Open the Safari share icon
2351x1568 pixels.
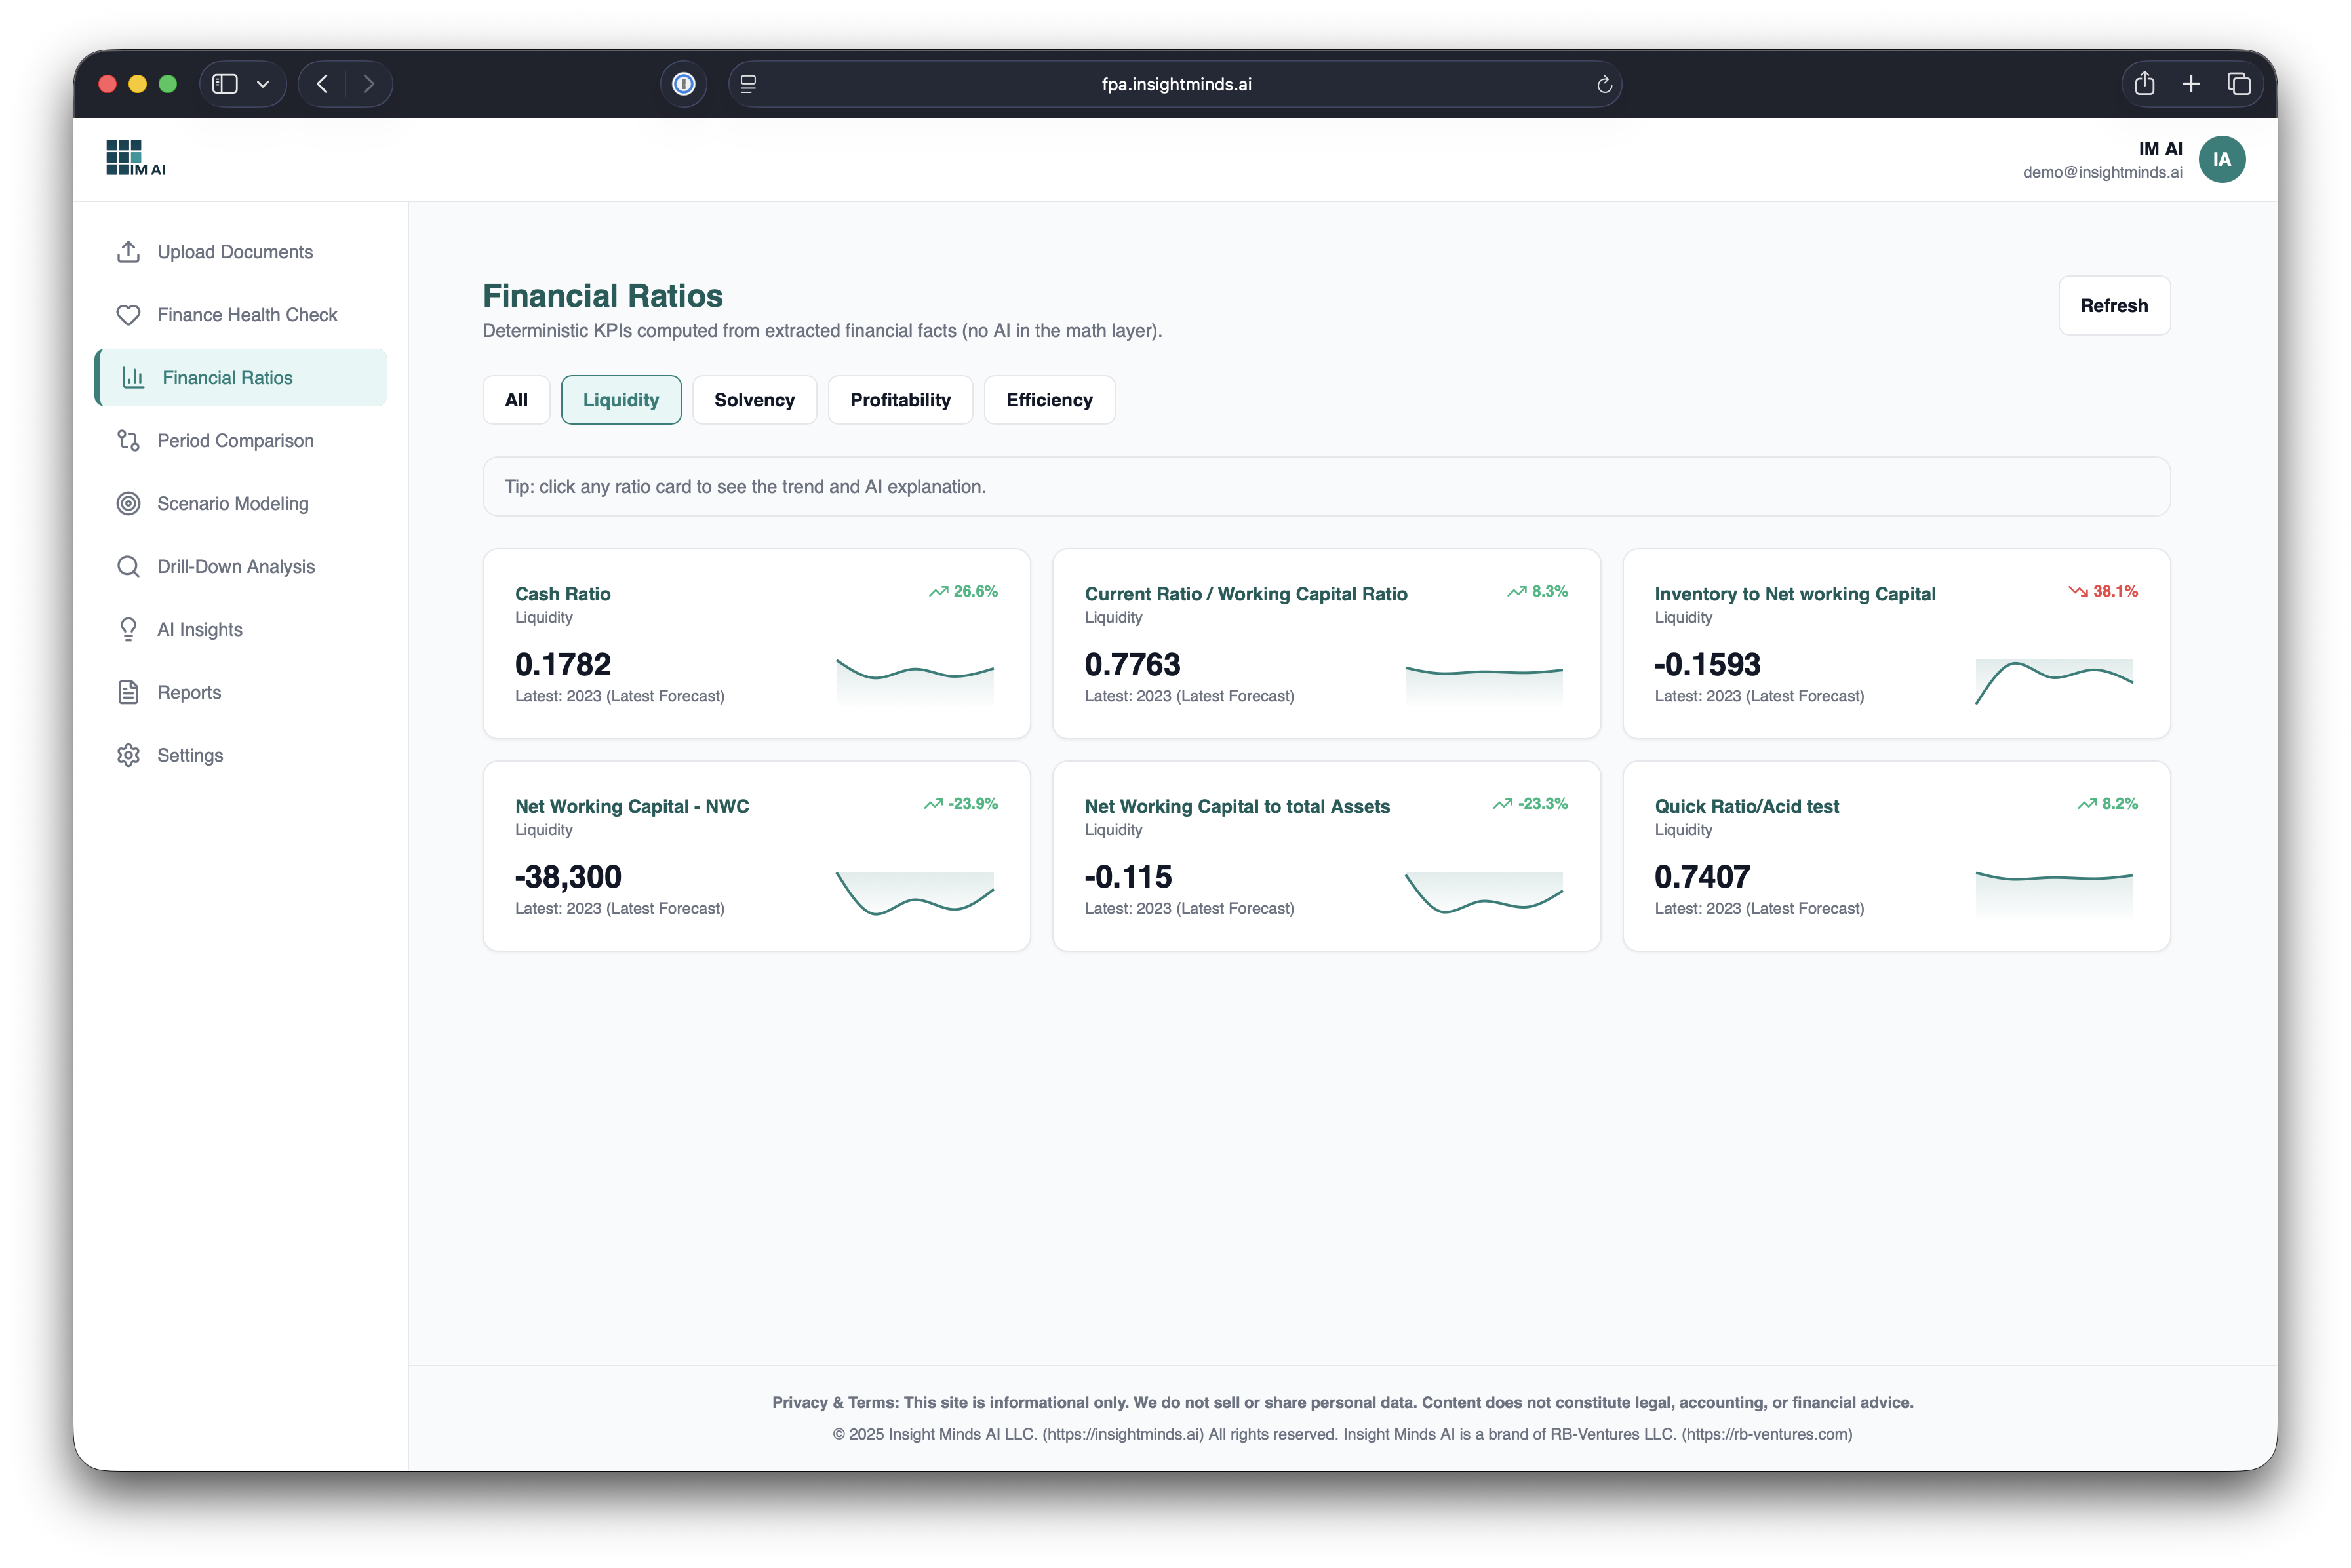[x=2144, y=84]
